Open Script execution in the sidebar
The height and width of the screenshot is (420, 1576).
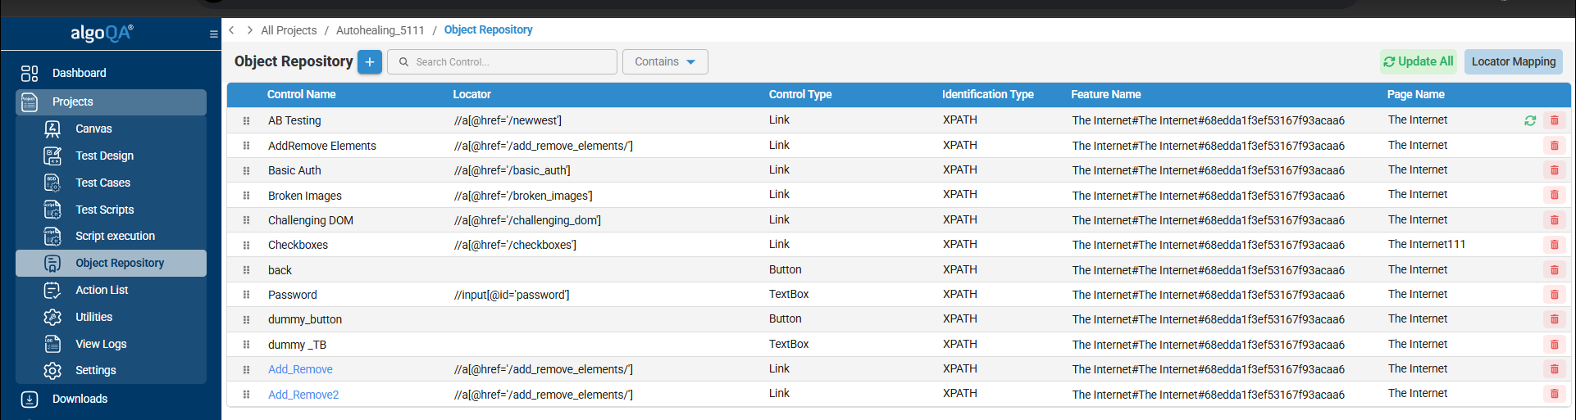tap(115, 236)
